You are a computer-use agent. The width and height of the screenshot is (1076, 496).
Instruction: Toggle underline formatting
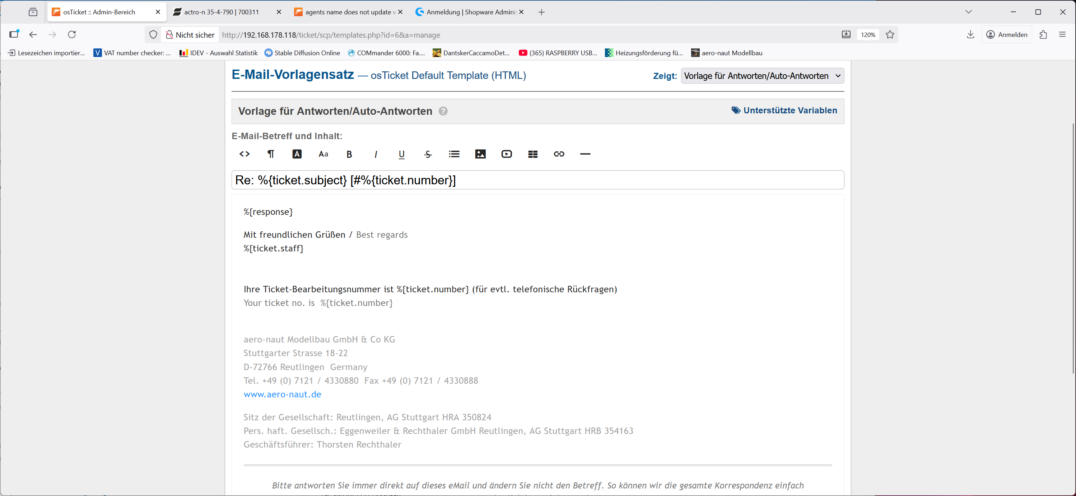(401, 154)
